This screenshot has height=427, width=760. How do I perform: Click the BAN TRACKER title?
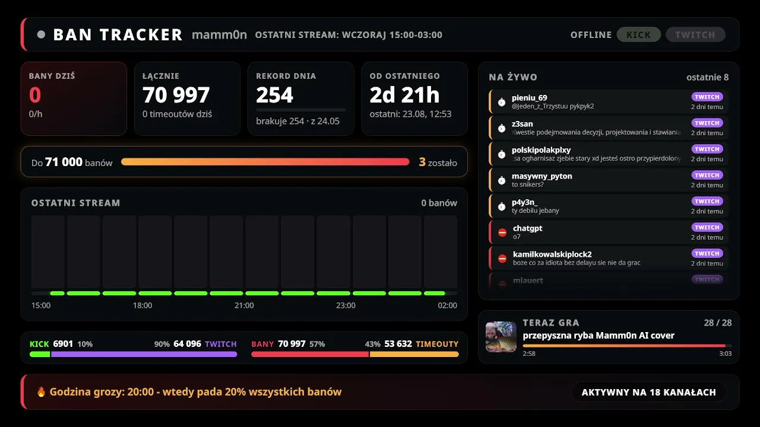pos(118,35)
